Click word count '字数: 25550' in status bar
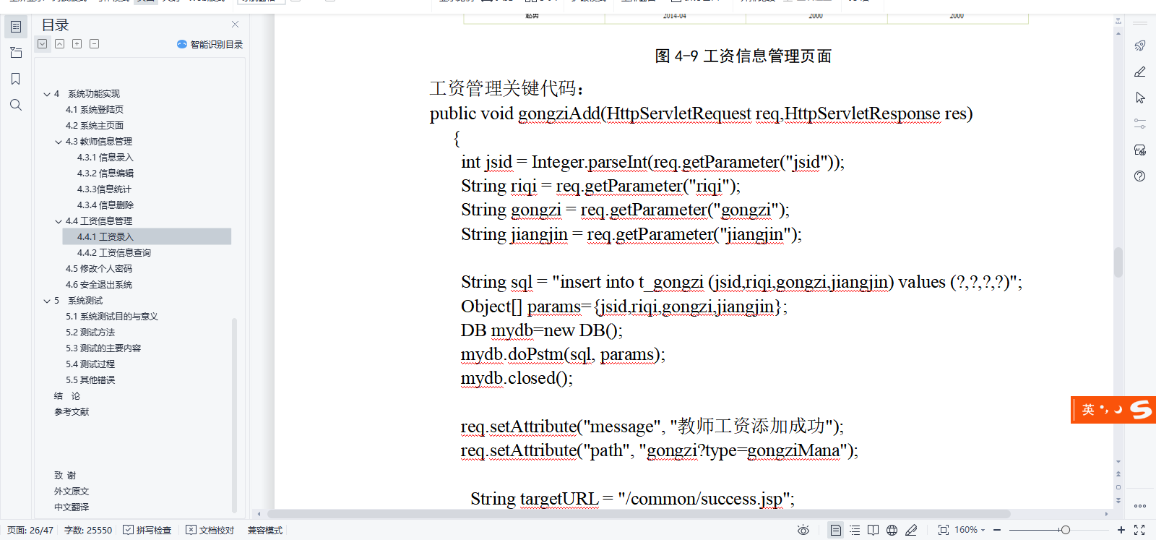Image resolution: width=1156 pixels, height=540 pixels. click(x=88, y=530)
